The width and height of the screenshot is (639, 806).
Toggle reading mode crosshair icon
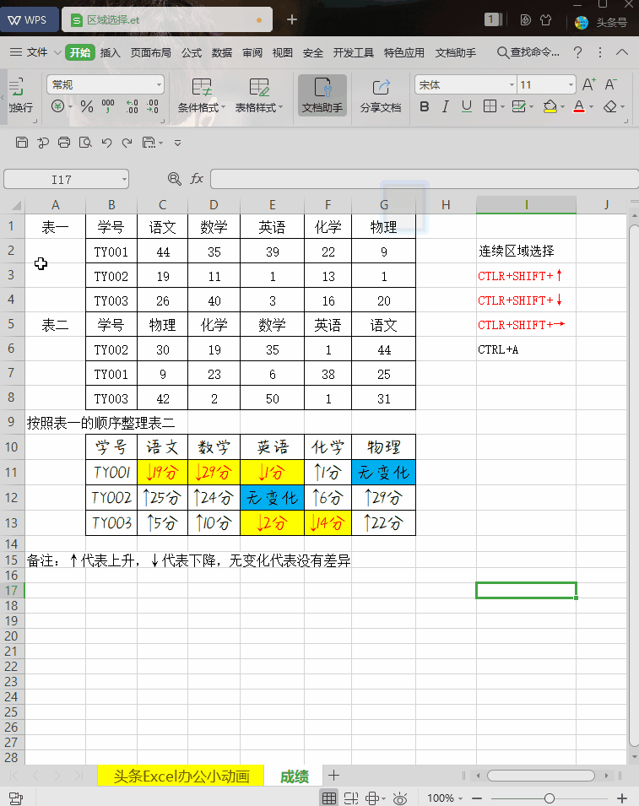coord(372,798)
